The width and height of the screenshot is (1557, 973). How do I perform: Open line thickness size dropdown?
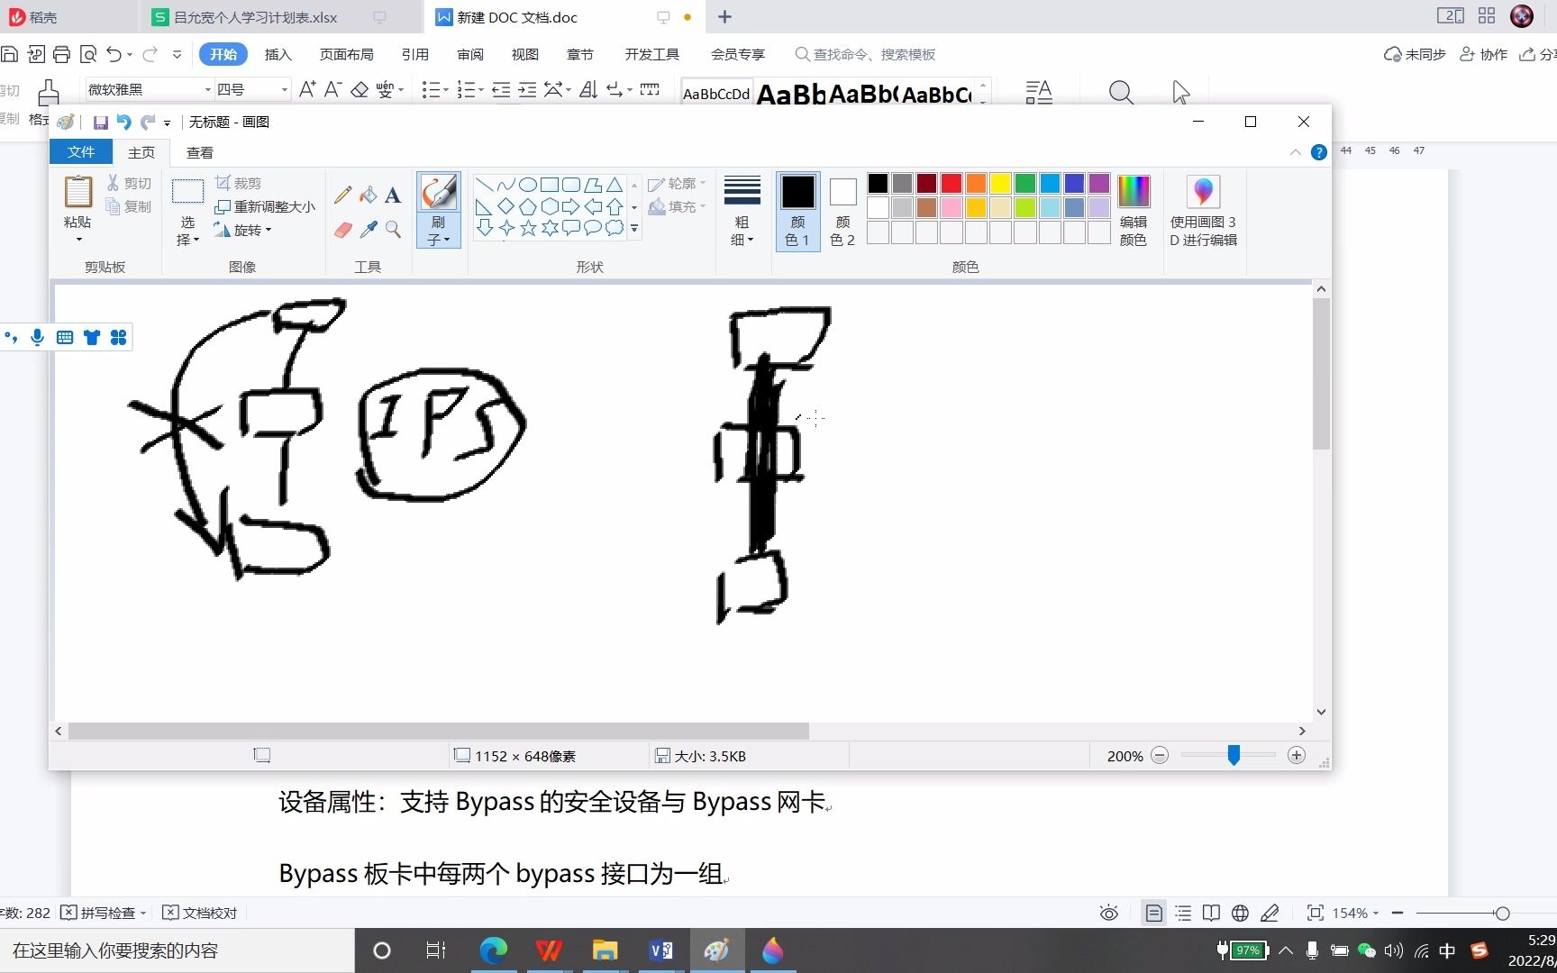coord(742,210)
